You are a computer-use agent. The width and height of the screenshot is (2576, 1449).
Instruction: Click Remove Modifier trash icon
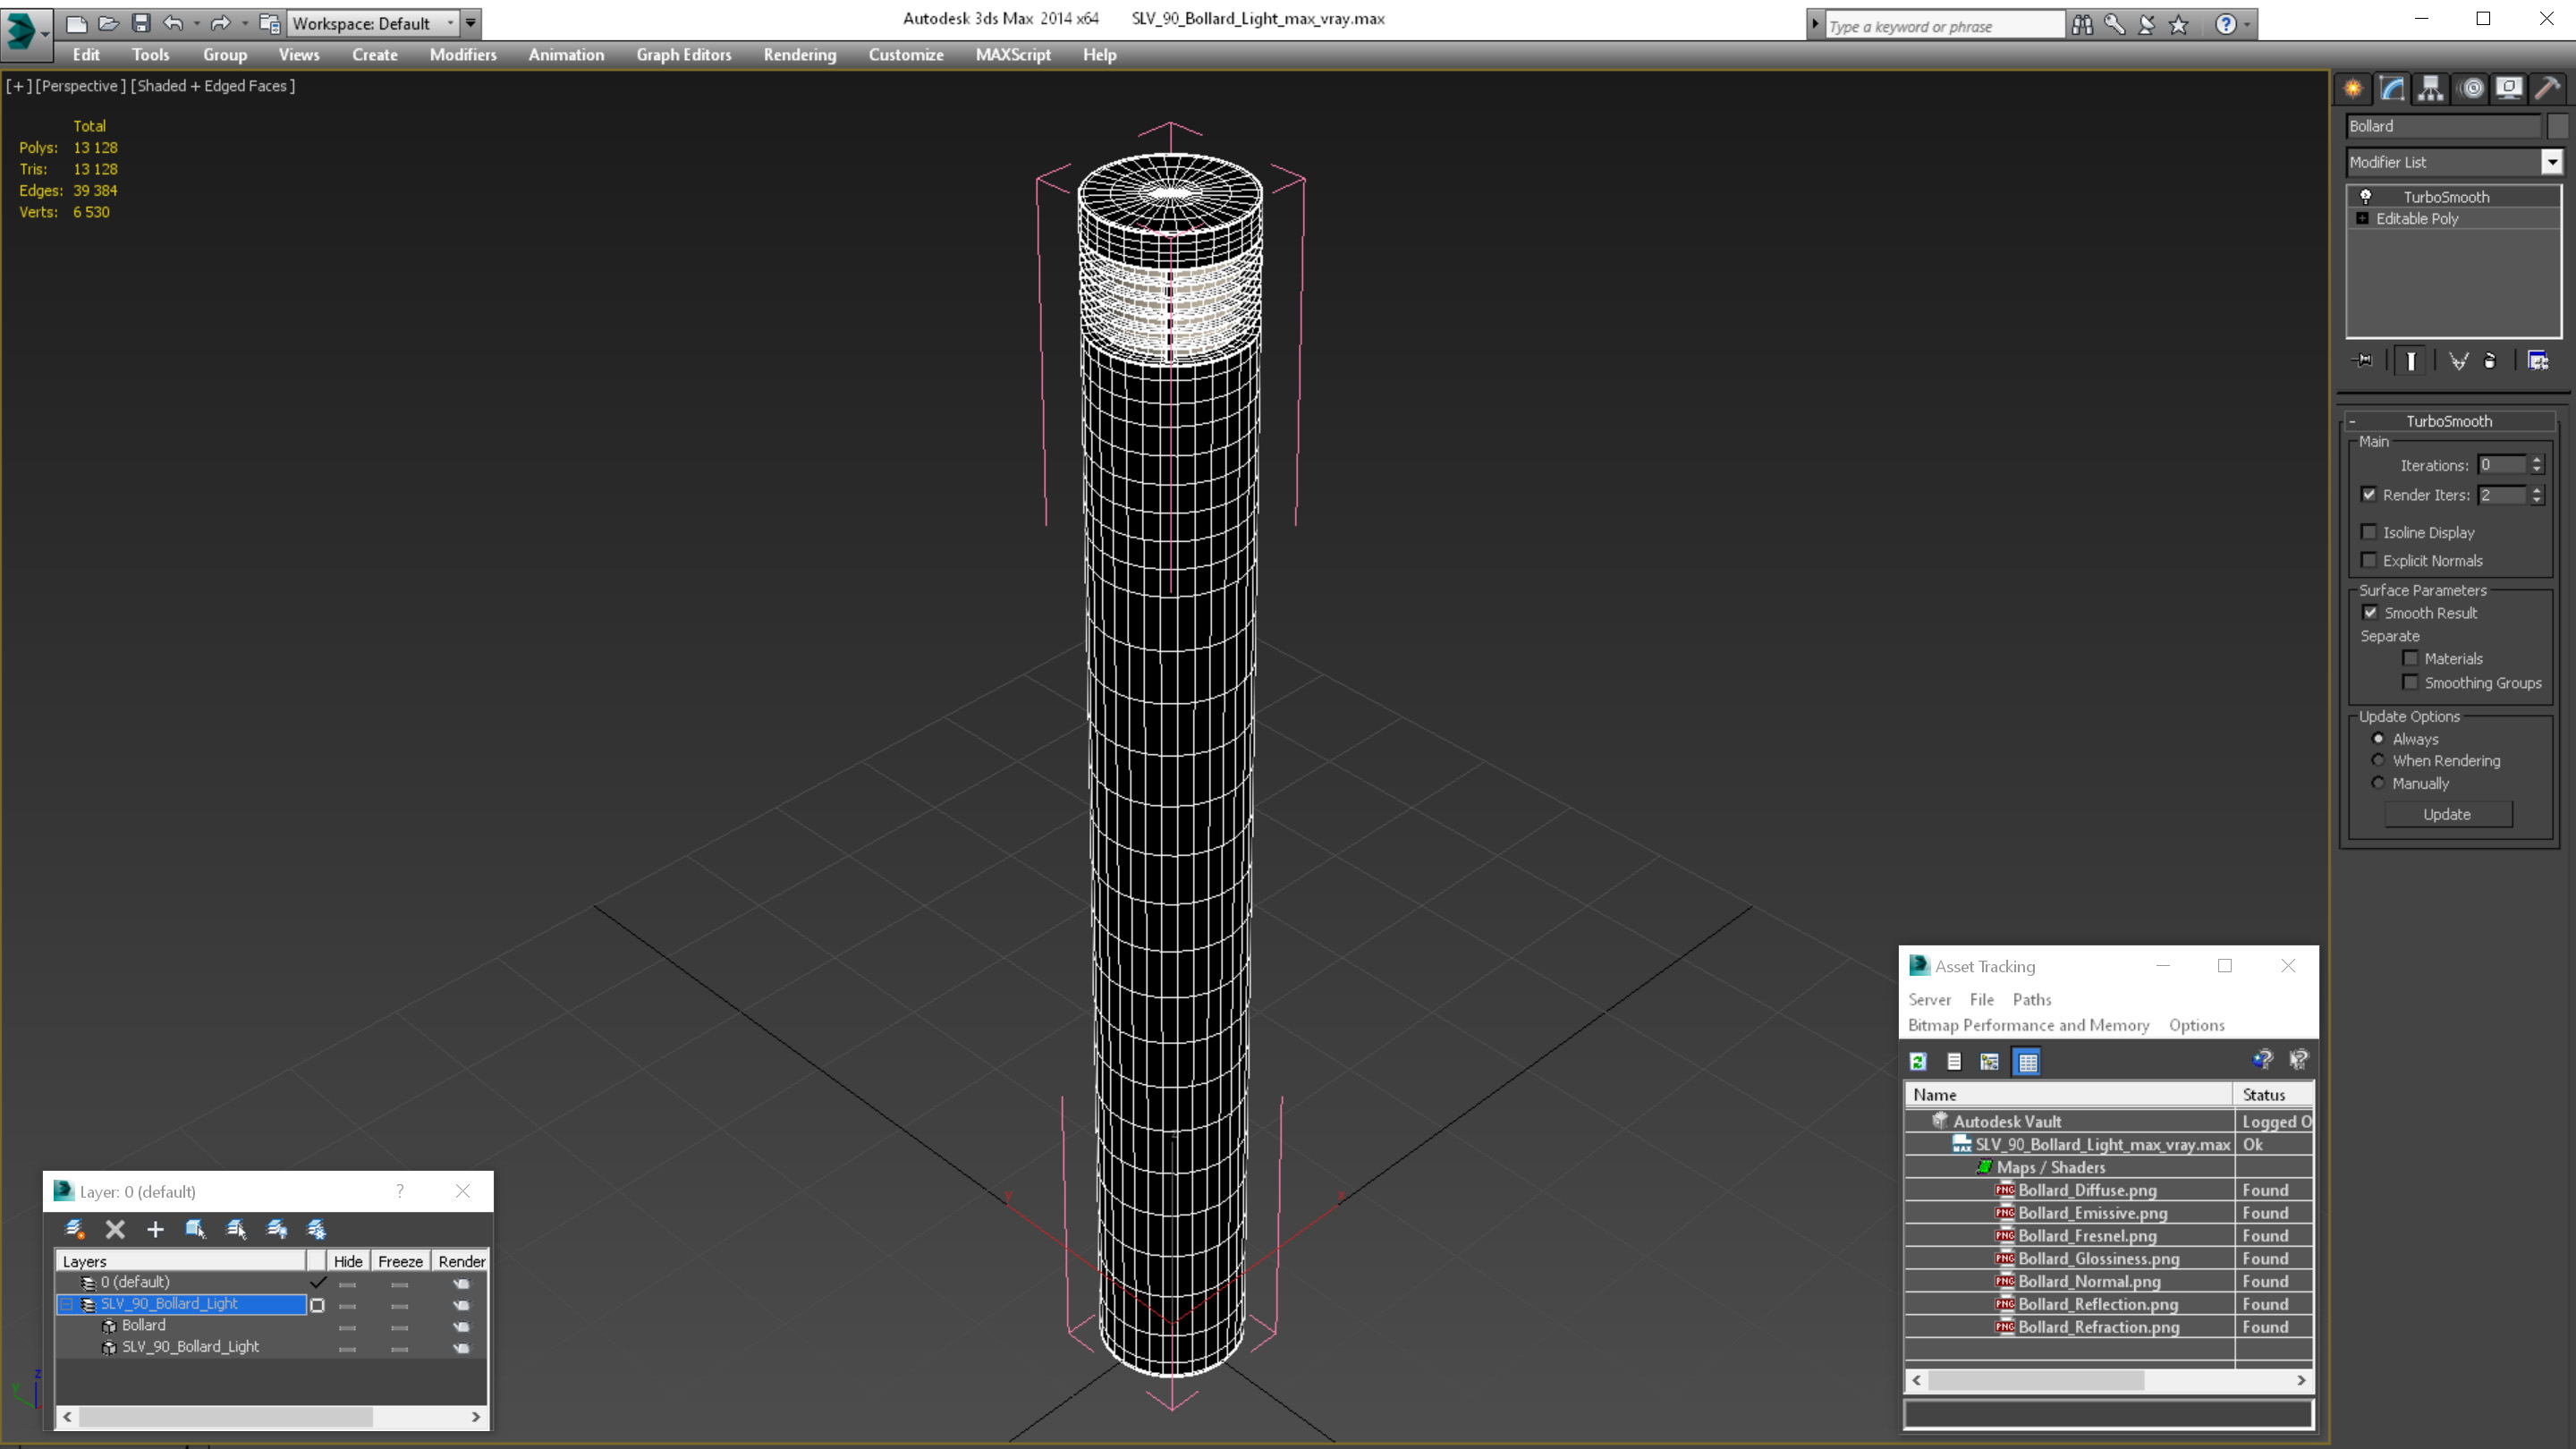coord(2490,361)
